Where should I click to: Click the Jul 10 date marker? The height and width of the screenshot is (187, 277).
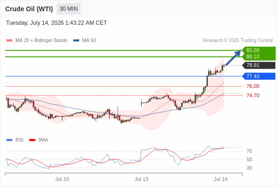[x=62, y=179]
